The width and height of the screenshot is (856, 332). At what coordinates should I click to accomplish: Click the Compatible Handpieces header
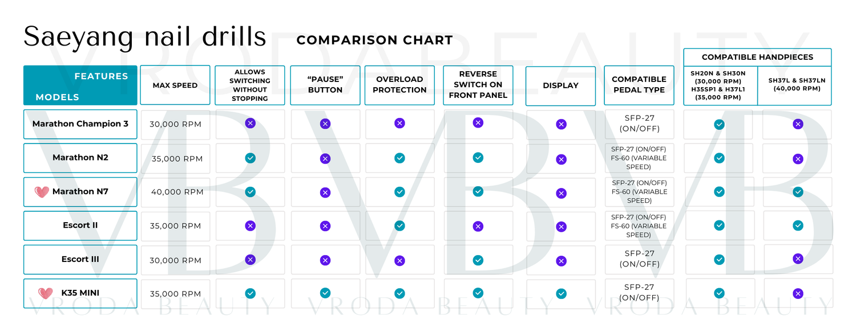tap(757, 57)
